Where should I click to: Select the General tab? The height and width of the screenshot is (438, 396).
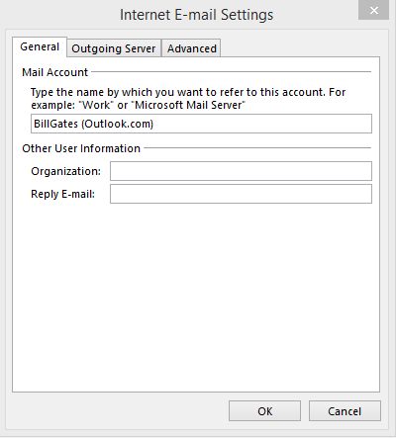tap(40, 46)
